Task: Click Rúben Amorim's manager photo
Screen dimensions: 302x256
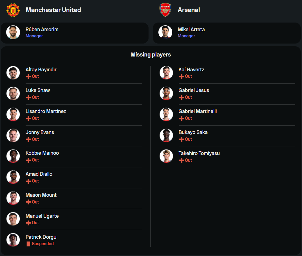Action: point(13,32)
